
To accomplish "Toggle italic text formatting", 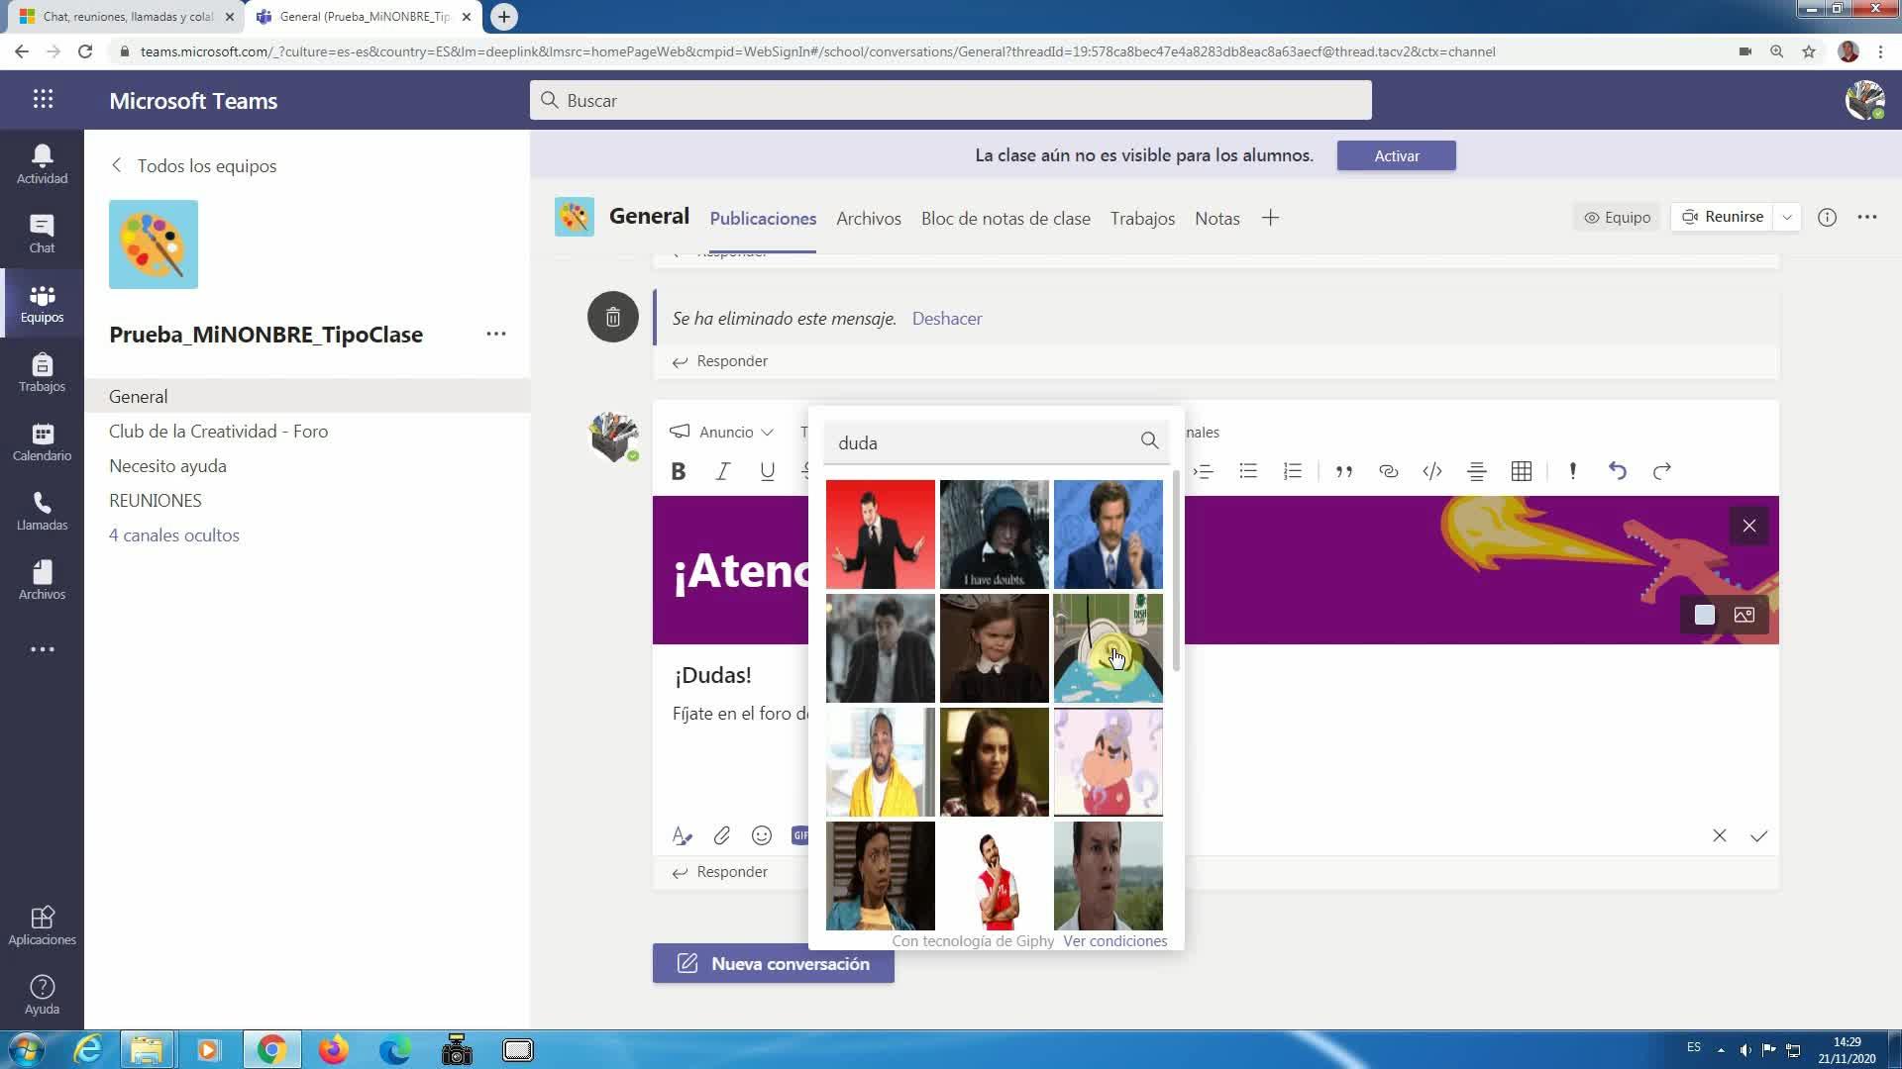I will pyautogui.click(x=723, y=471).
